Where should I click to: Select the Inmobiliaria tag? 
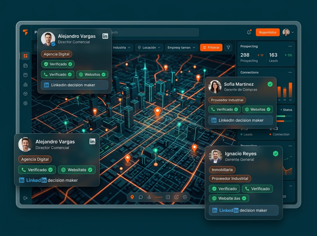point(222,170)
